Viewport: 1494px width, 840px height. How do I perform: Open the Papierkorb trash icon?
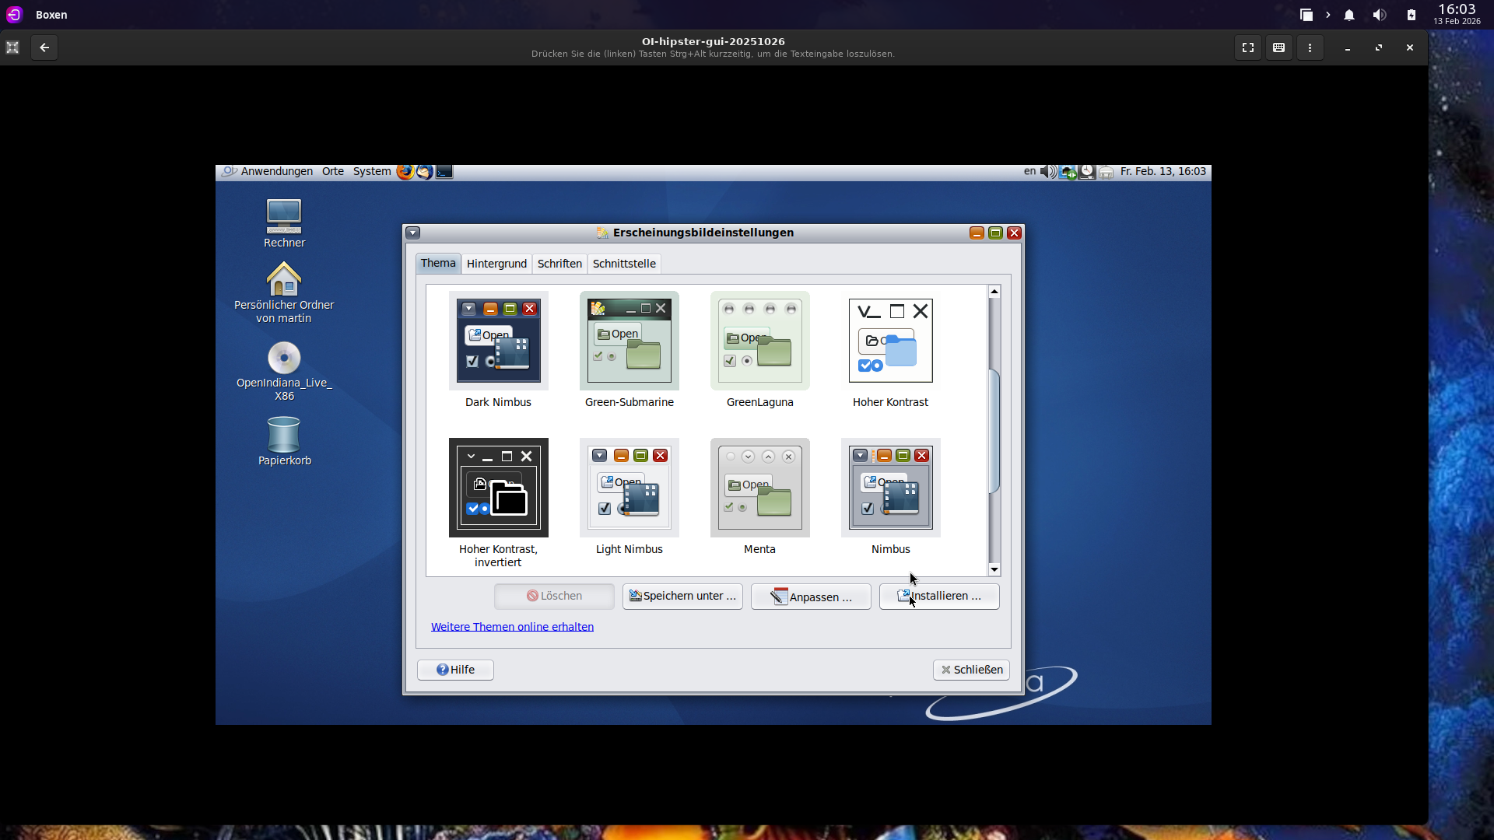pos(284,435)
